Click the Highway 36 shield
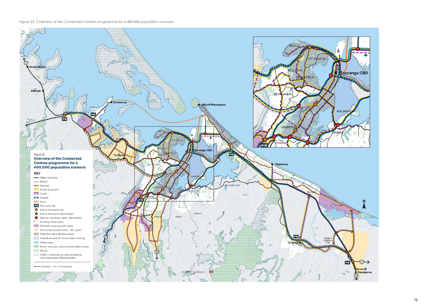This screenshot has height=305, width=437. click(157, 252)
